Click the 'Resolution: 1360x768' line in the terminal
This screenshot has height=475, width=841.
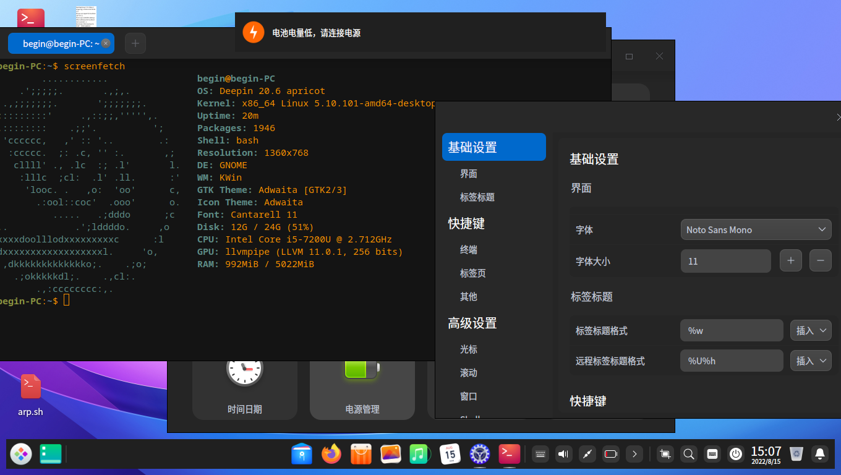253,153
